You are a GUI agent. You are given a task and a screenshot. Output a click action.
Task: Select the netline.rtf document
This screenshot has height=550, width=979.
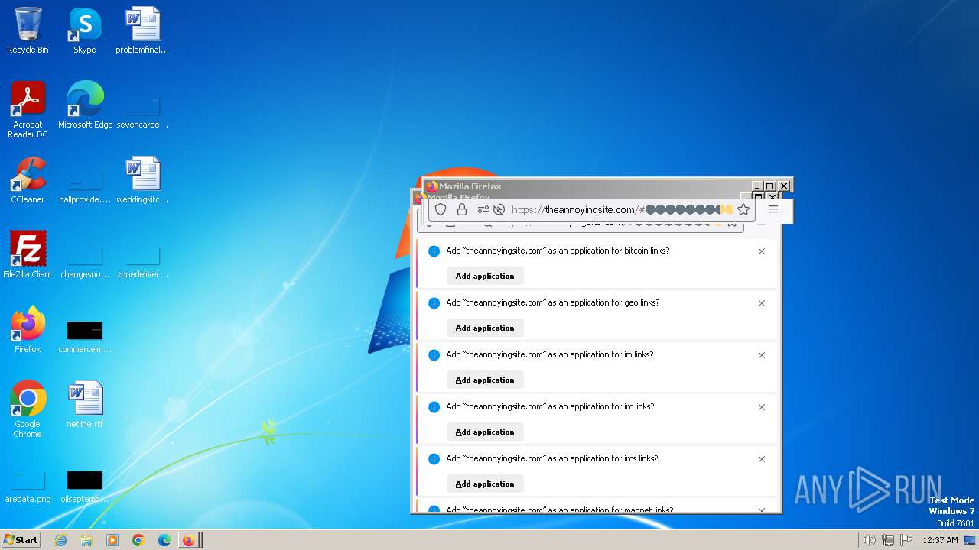(x=85, y=405)
